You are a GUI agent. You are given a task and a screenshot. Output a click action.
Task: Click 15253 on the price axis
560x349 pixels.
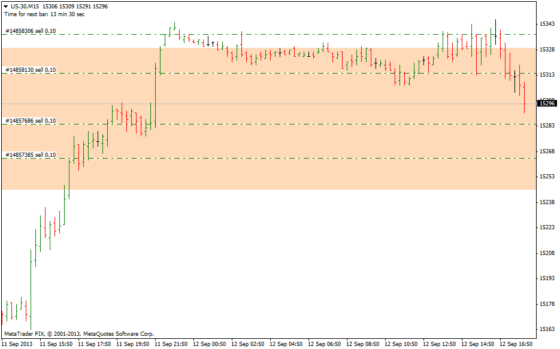tap(547, 177)
